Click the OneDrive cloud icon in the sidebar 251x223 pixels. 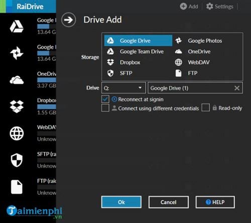click(x=17, y=80)
